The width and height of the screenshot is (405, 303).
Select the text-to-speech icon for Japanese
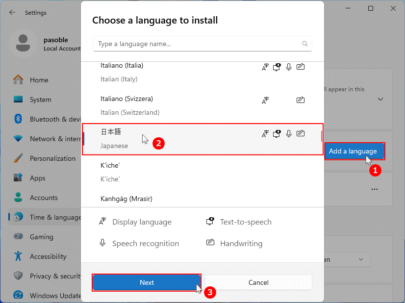pyautogui.click(x=277, y=133)
